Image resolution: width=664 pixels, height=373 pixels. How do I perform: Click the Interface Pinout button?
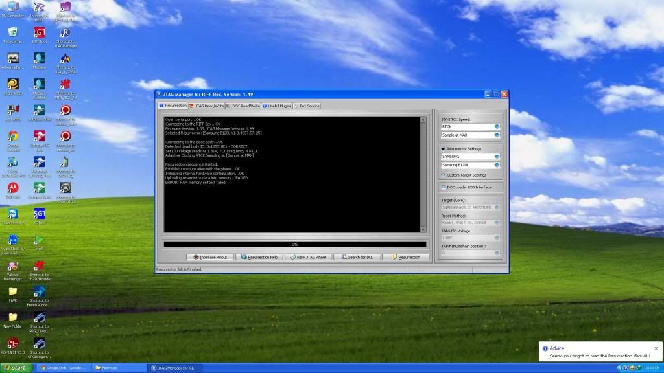(210, 257)
